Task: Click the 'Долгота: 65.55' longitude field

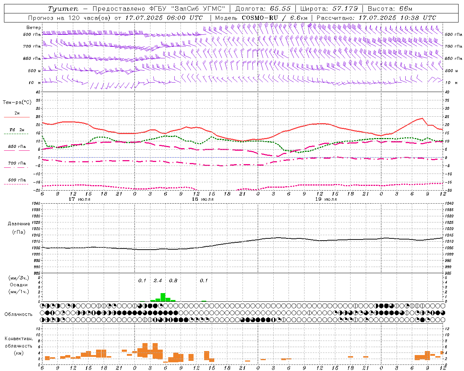Action: [263, 9]
